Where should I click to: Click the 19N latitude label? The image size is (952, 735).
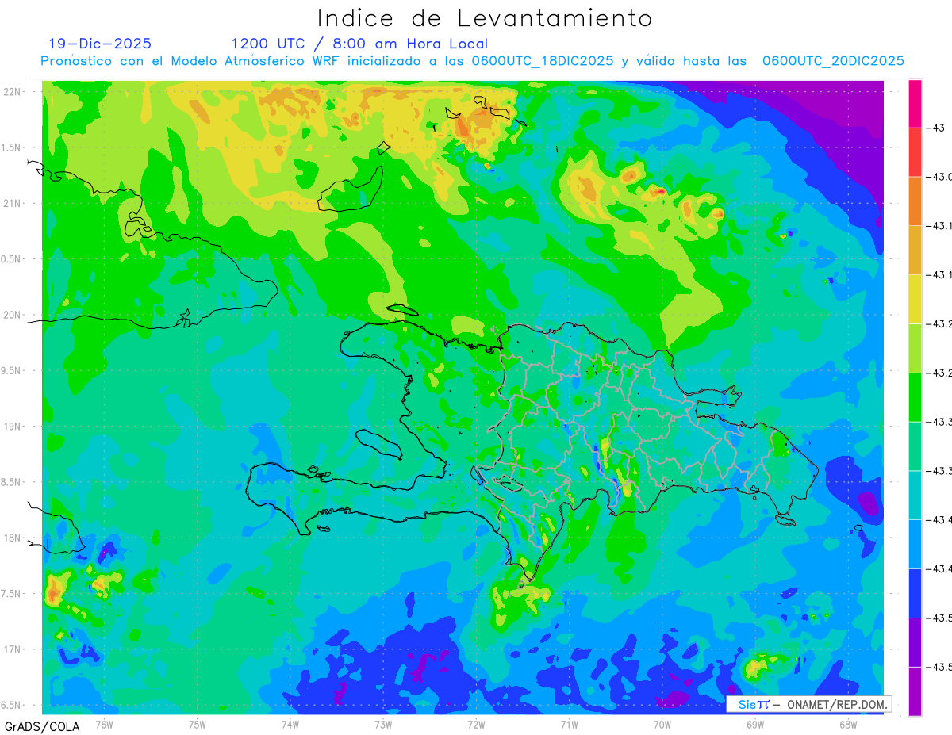tap(13, 426)
